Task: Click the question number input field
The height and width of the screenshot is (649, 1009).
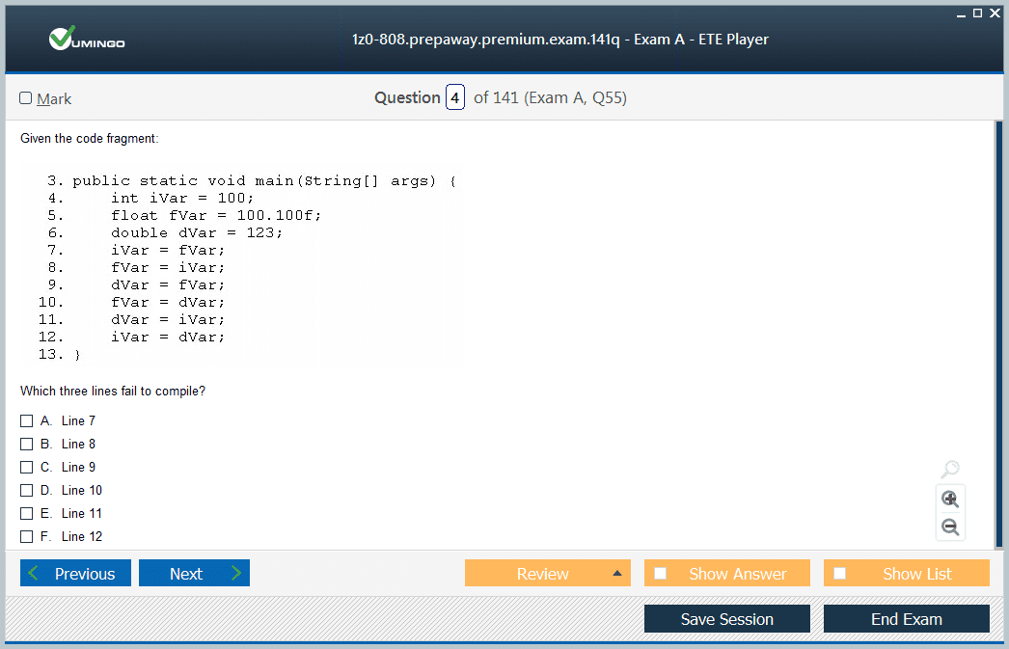Action: tap(455, 97)
